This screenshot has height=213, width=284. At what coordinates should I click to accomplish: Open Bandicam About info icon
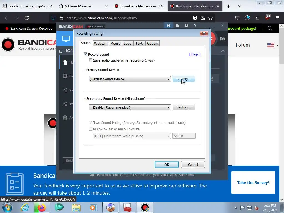tap(65, 118)
